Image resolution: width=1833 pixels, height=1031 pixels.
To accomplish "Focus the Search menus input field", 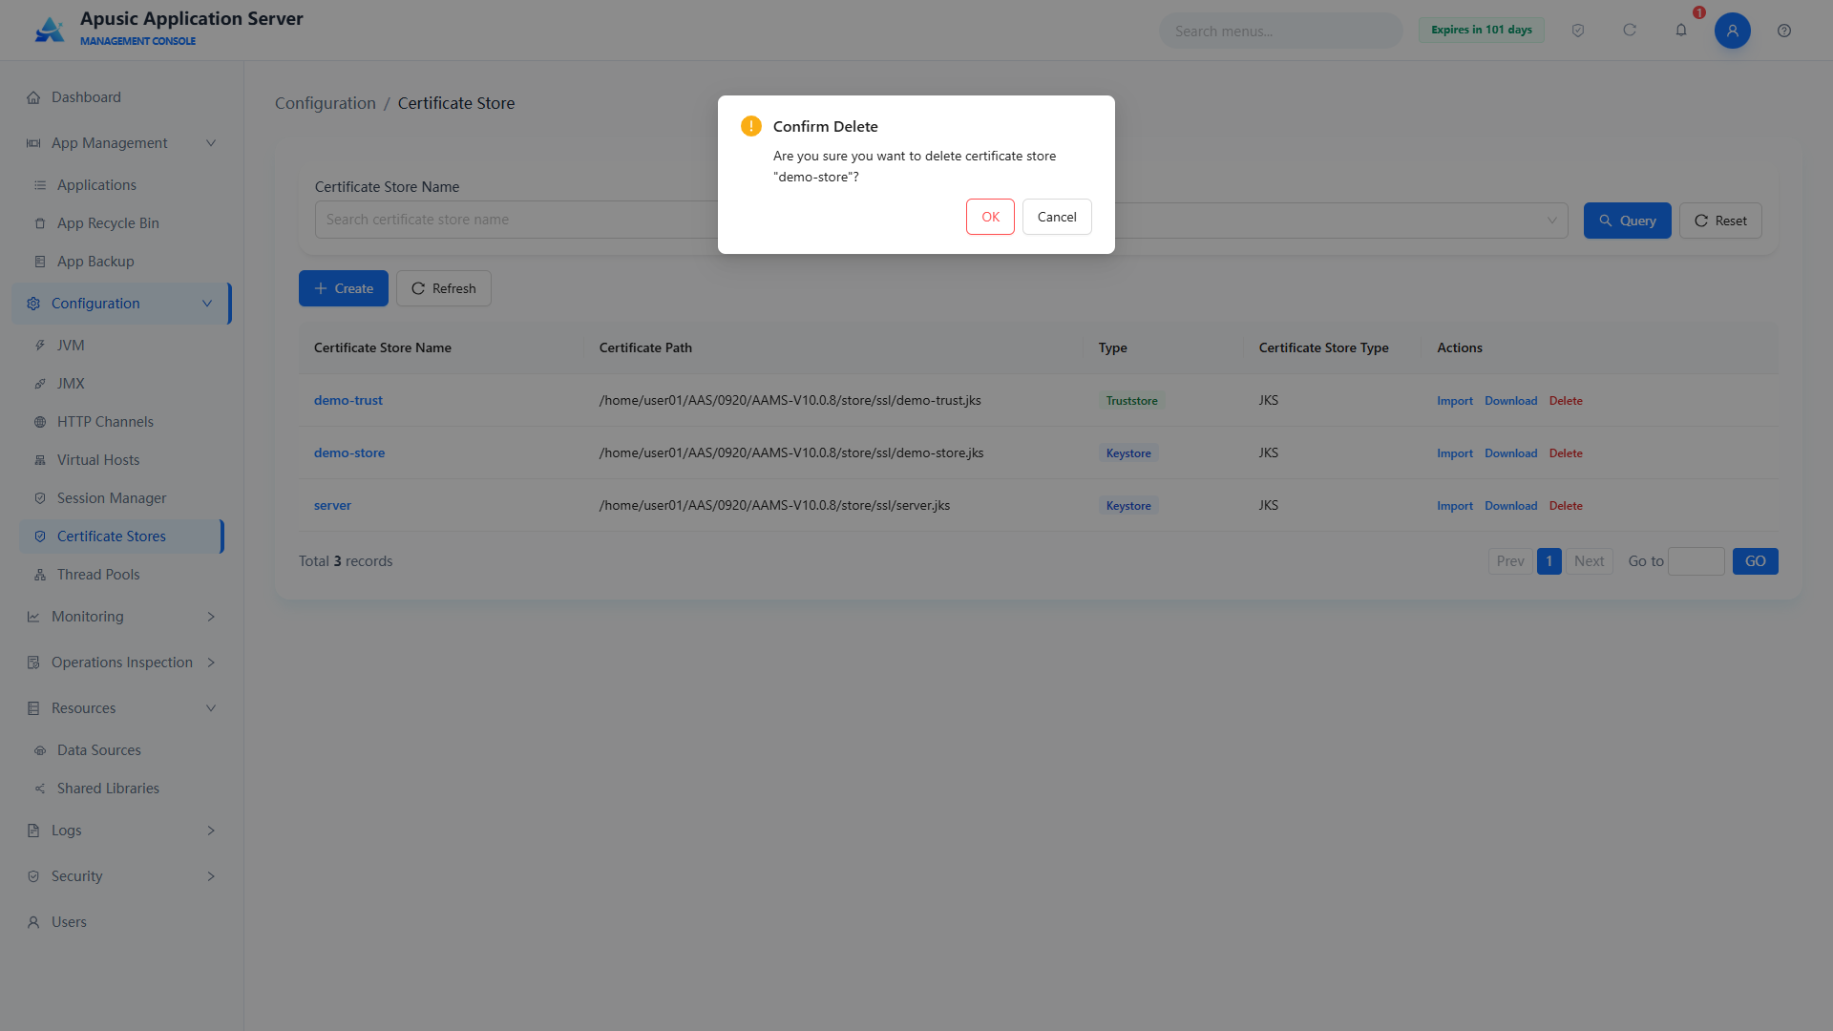I will pos(1281,31).
